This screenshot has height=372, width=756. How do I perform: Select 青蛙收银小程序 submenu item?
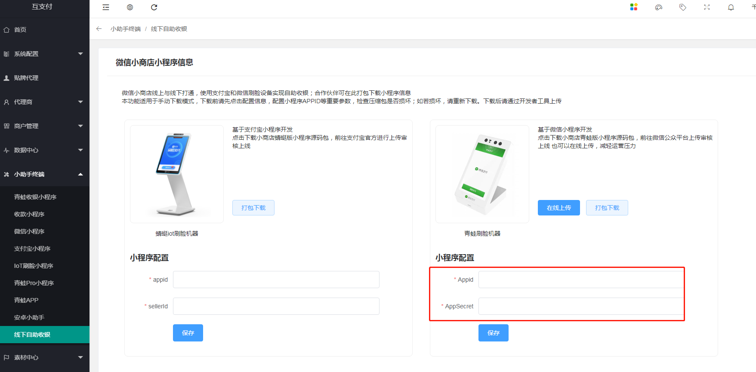[45, 197]
